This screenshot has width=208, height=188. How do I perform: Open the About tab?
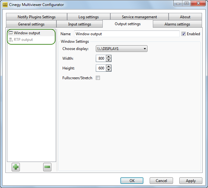coord(185,17)
